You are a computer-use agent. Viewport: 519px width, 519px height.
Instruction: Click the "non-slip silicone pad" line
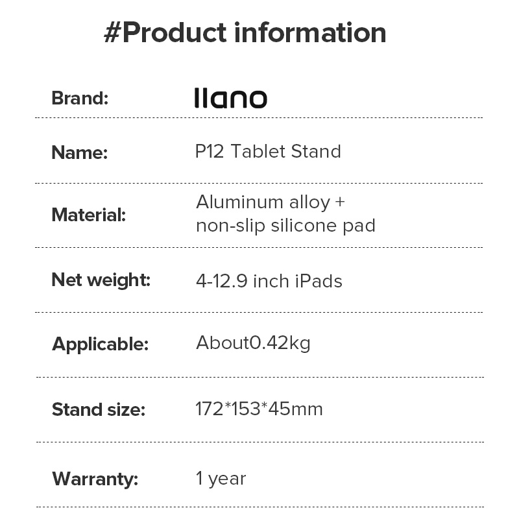coord(285,226)
